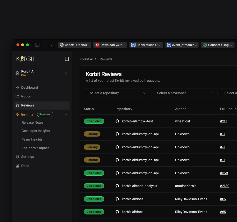Click the Connections O... tab favicon
The width and height of the screenshot is (237, 222).
click(x=133, y=45)
